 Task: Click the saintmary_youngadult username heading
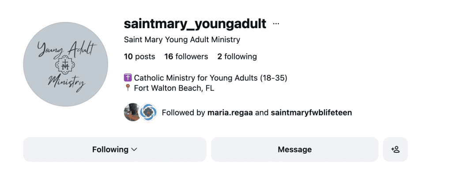(195, 23)
